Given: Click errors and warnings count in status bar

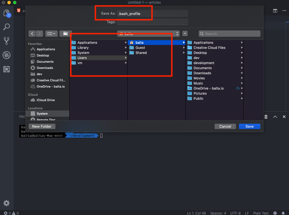Looking at the screenshot, I should (11, 213).
